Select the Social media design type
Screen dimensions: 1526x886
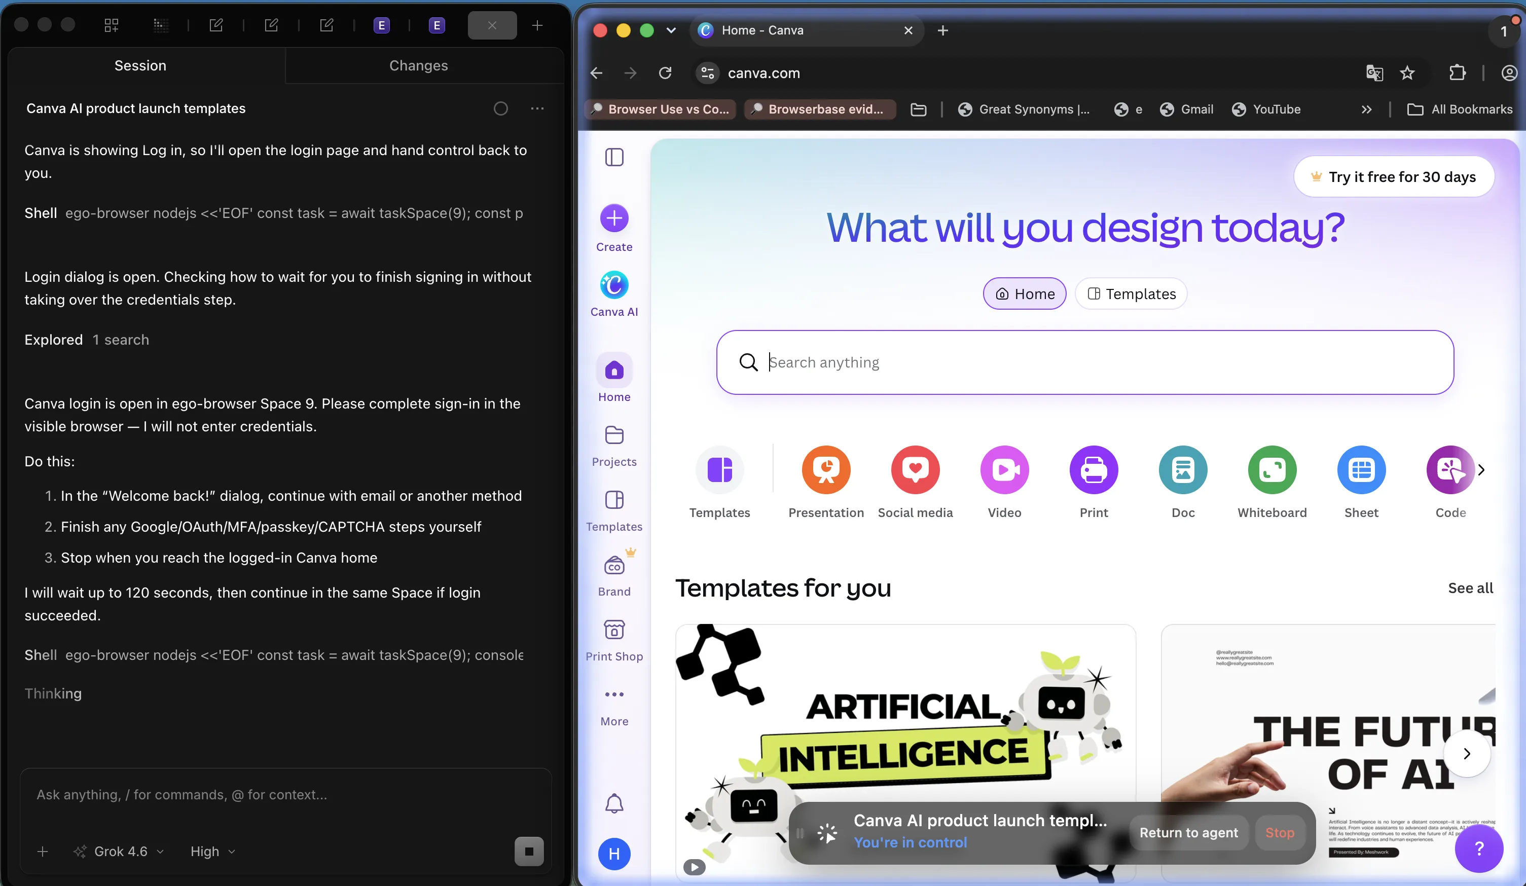[x=915, y=469]
